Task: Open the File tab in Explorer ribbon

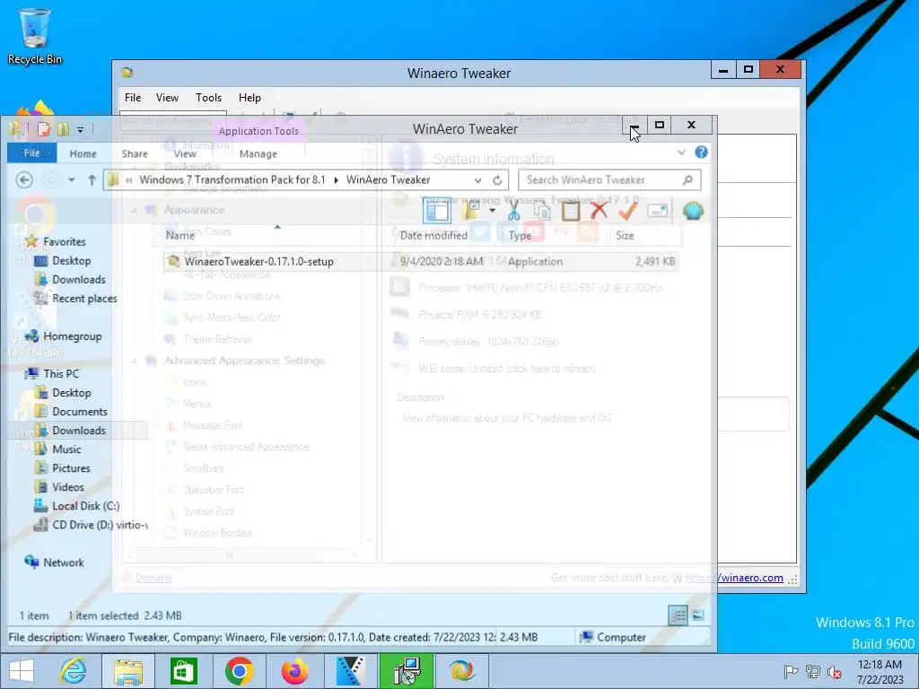Action: [x=31, y=153]
